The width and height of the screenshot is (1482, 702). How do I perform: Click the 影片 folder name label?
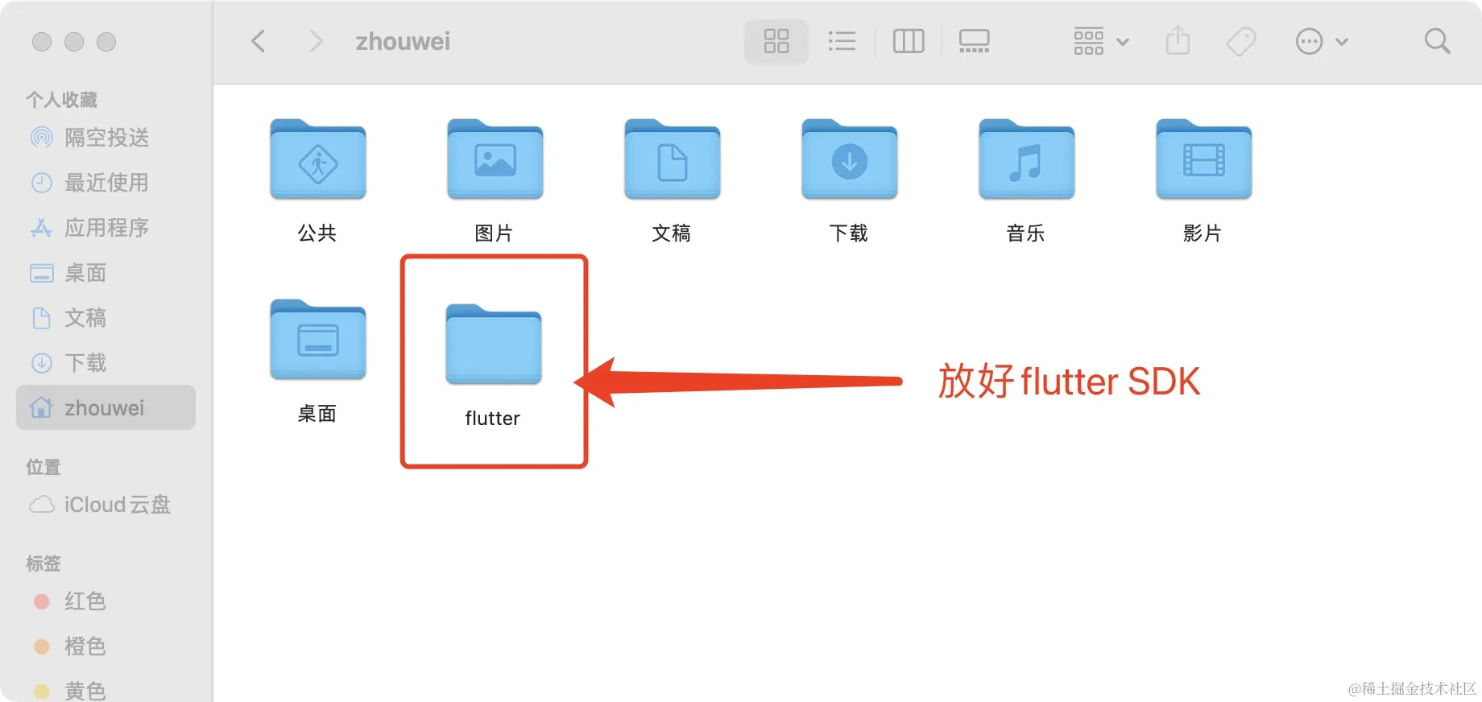coord(1203,233)
